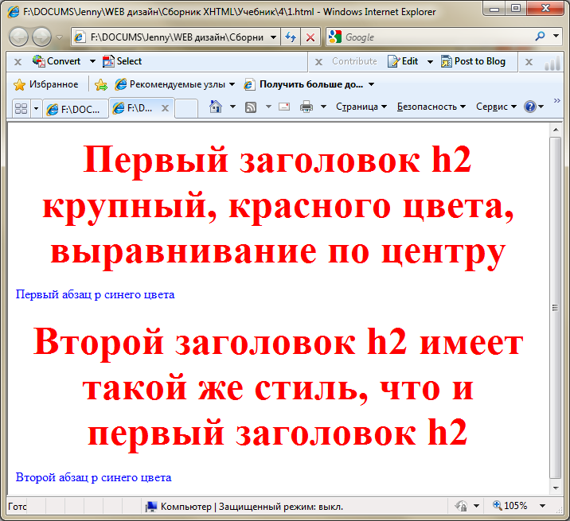Click the search magnifier icon
The width and height of the screenshot is (570, 521).
[541, 37]
